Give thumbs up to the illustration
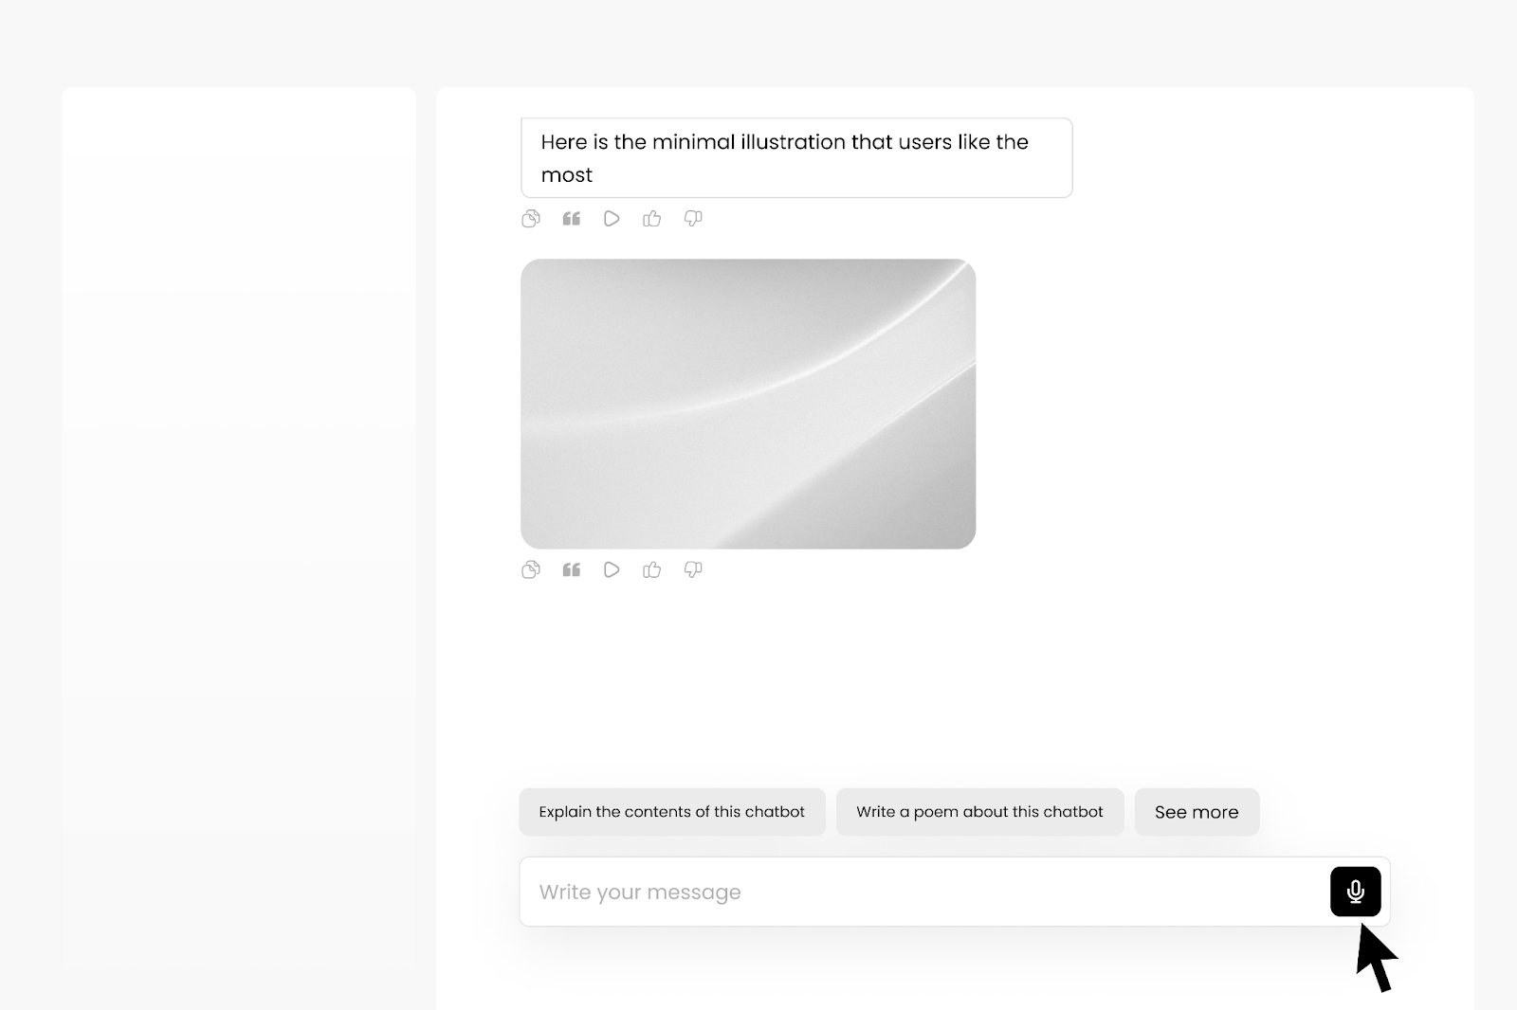 pos(652,569)
